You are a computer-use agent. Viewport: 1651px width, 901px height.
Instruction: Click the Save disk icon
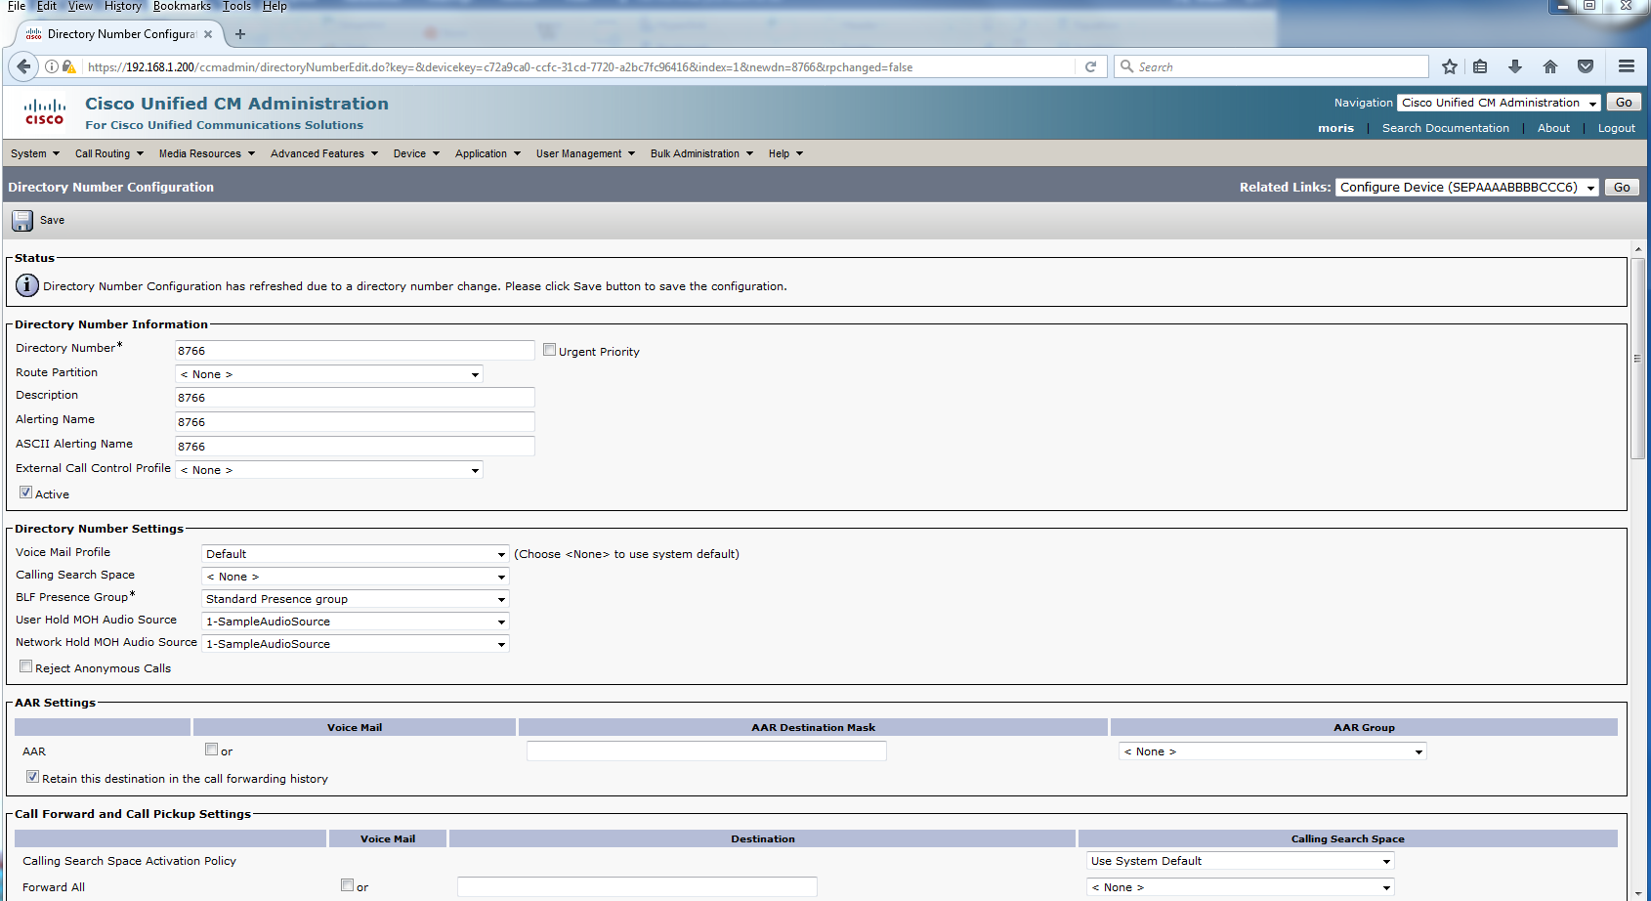click(x=22, y=221)
